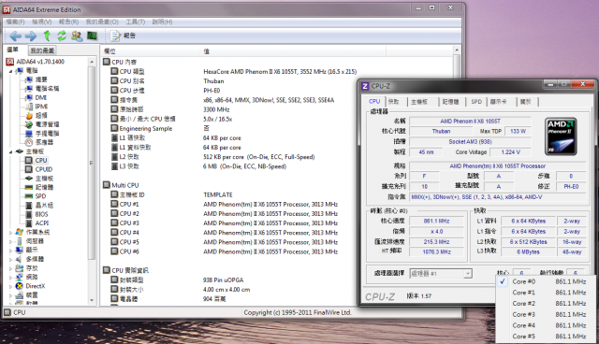Click the AIDA64 title bar app icon
This screenshot has height=344, width=599.
click(x=7, y=9)
